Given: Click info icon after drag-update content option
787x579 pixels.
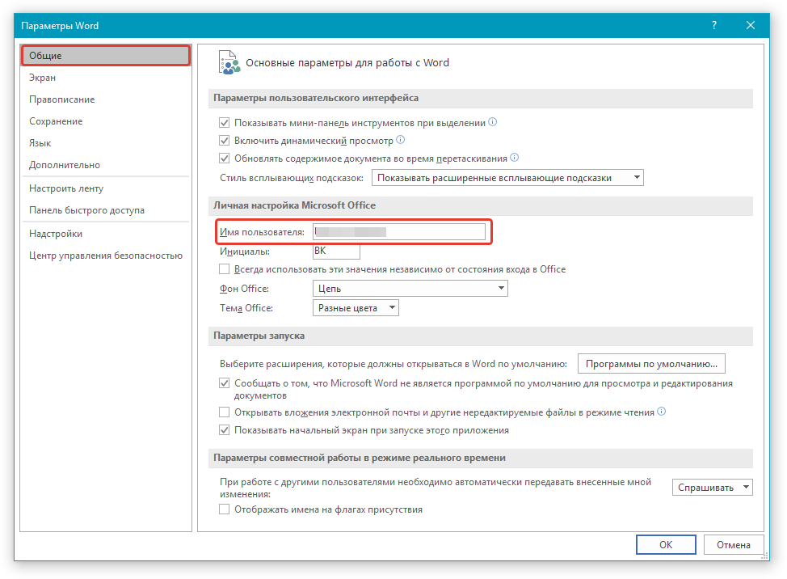Looking at the screenshot, I should 514,158.
